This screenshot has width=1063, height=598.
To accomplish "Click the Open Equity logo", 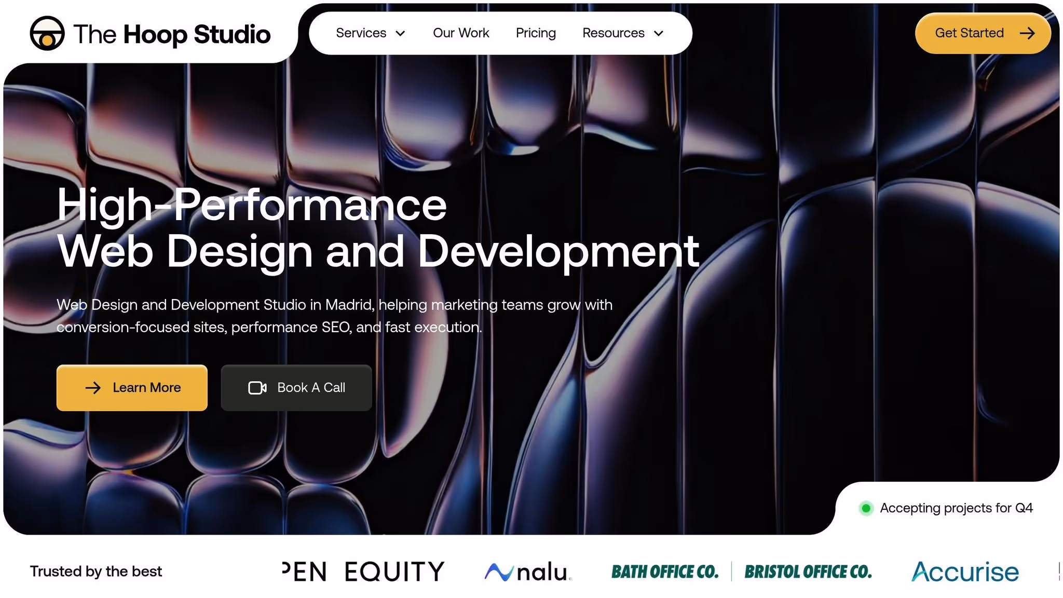I will click(363, 572).
